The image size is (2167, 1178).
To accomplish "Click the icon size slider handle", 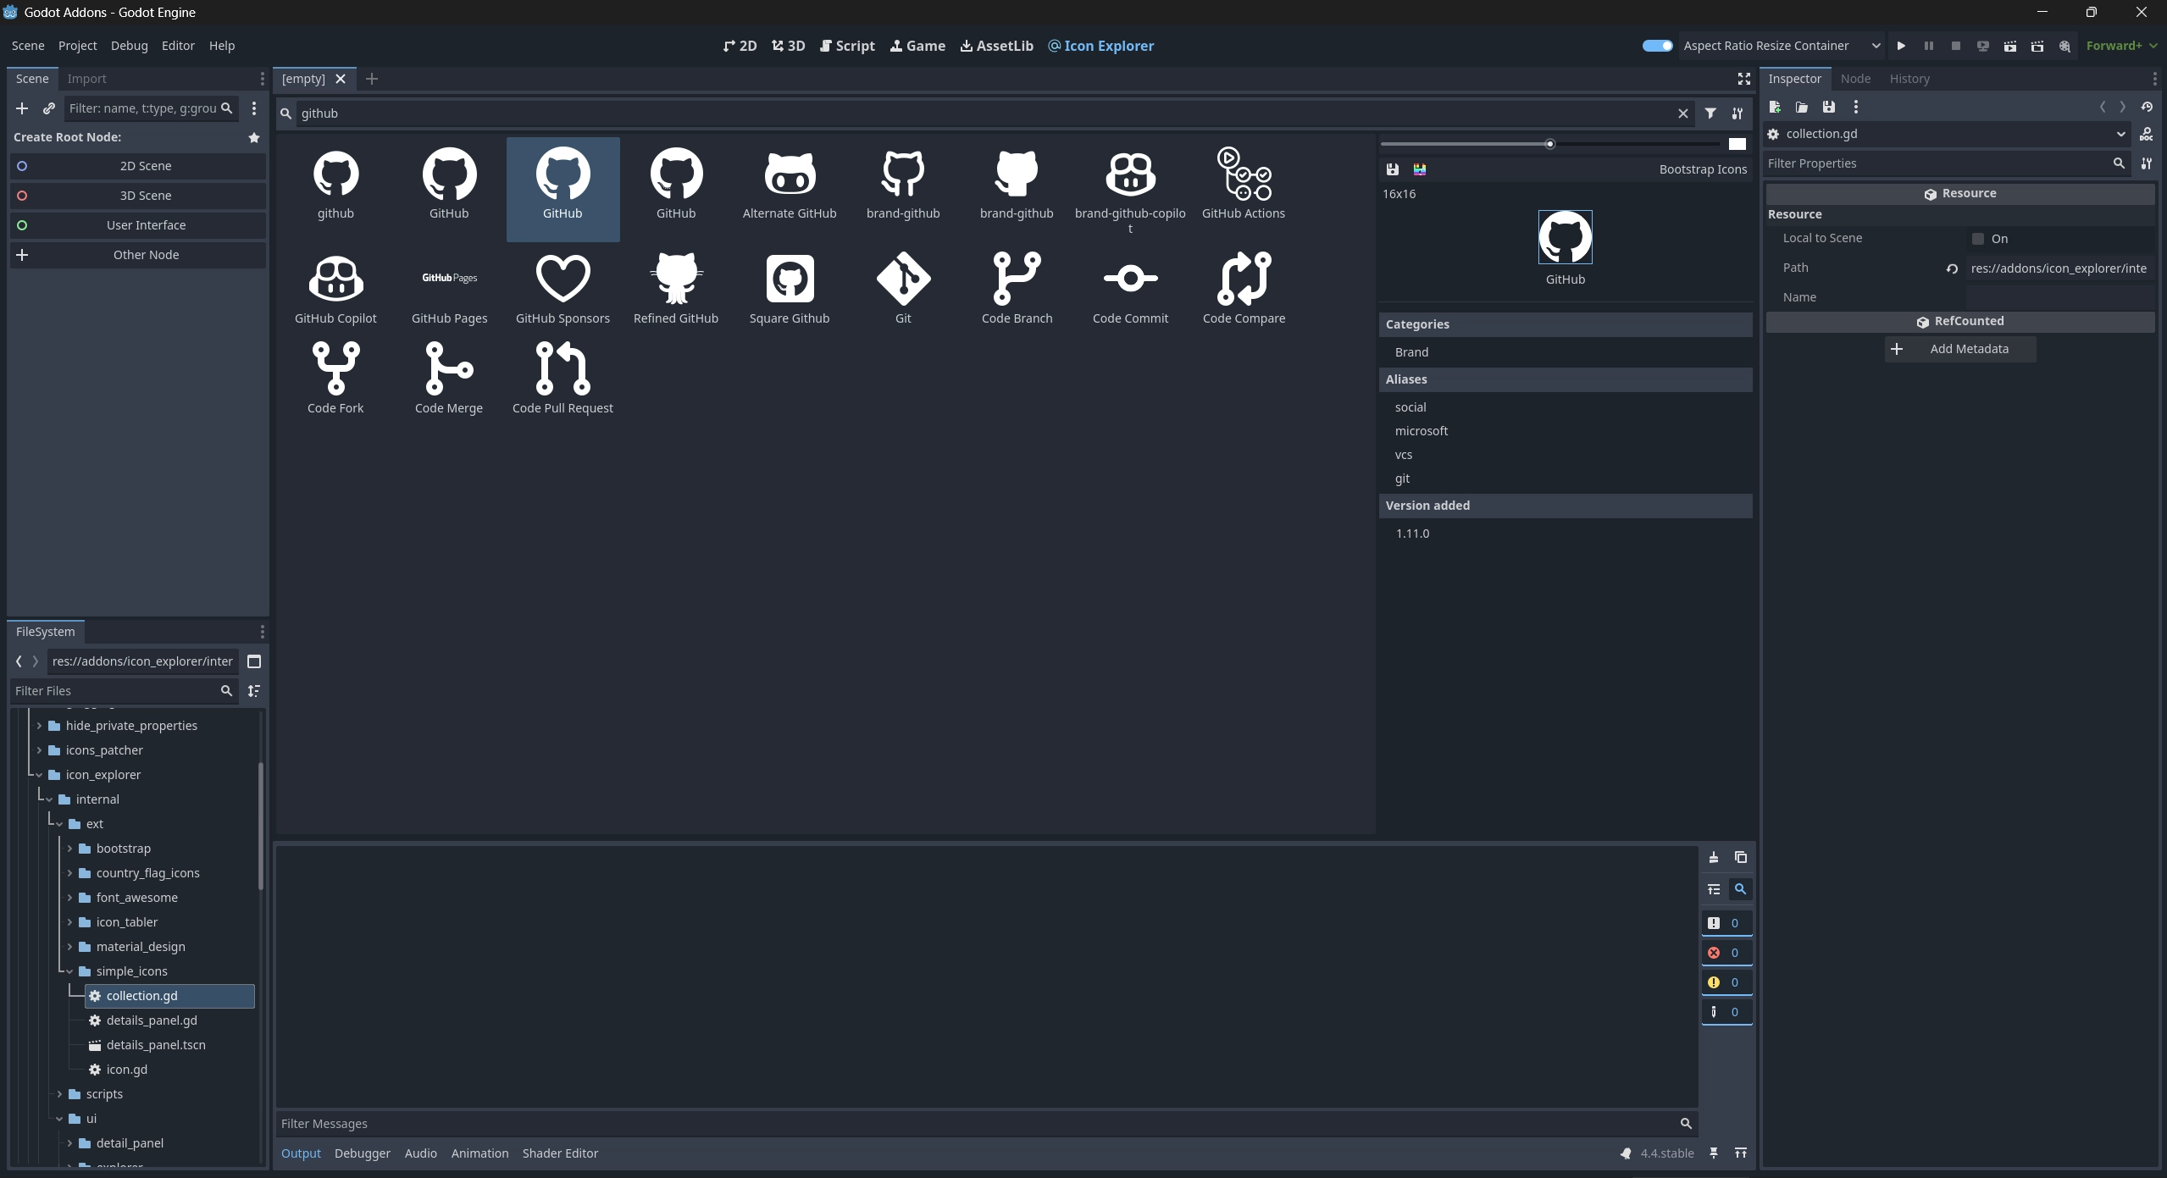I will tap(1549, 144).
